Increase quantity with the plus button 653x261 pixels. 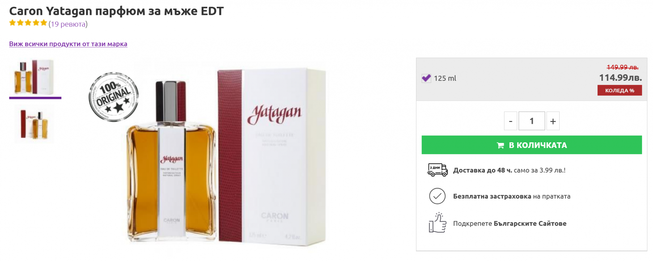[x=553, y=121]
